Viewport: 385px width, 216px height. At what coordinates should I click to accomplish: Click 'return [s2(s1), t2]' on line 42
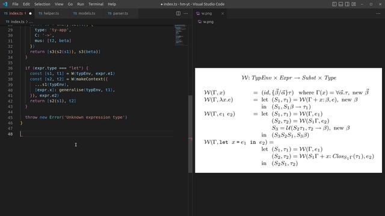[53, 101]
